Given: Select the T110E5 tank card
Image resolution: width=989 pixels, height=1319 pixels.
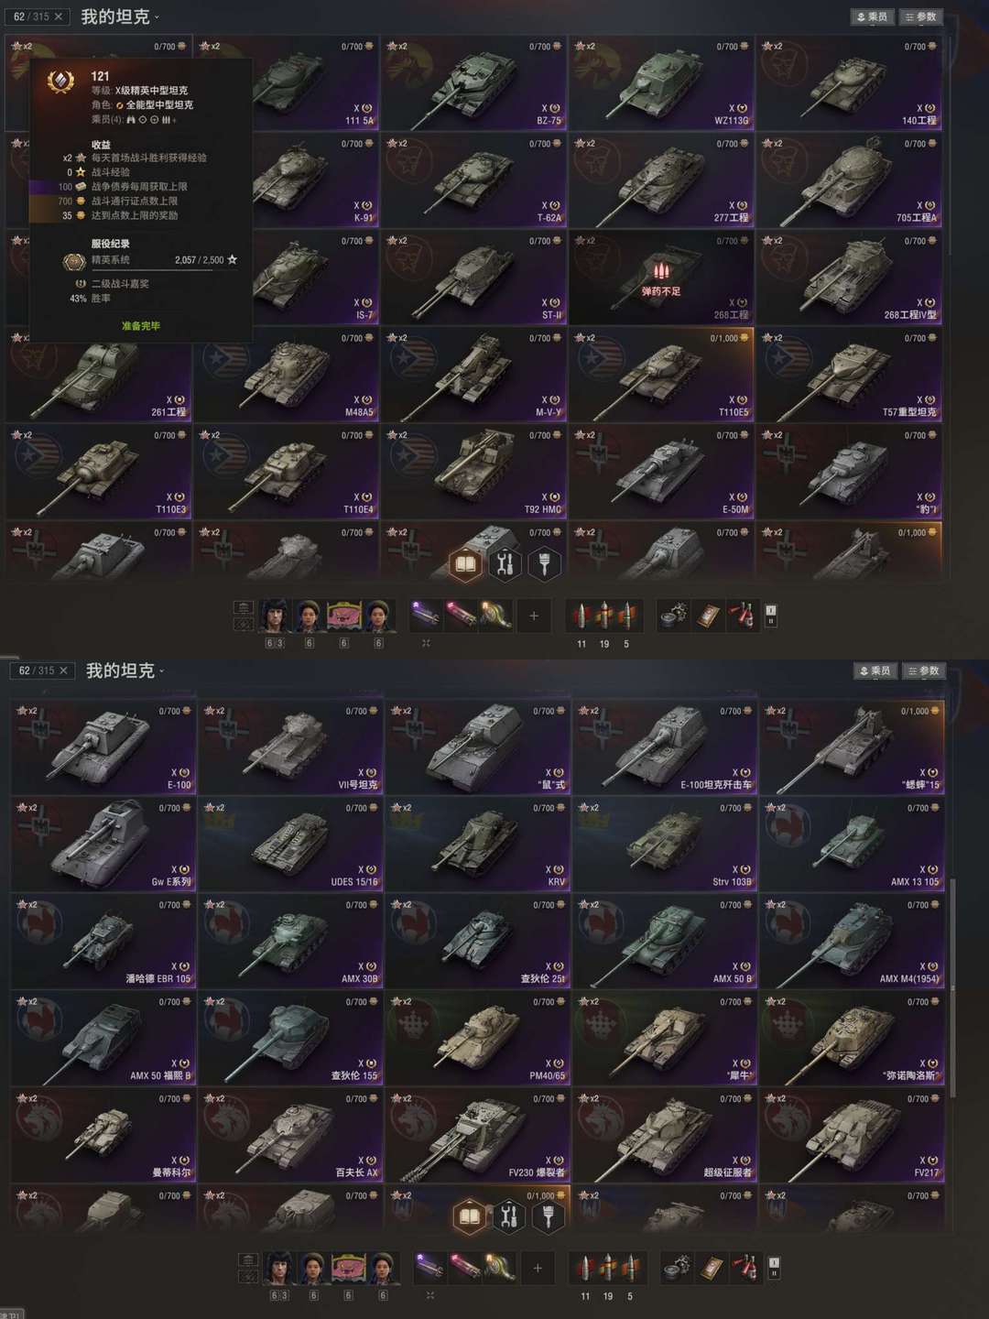Looking at the screenshot, I should 661,375.
